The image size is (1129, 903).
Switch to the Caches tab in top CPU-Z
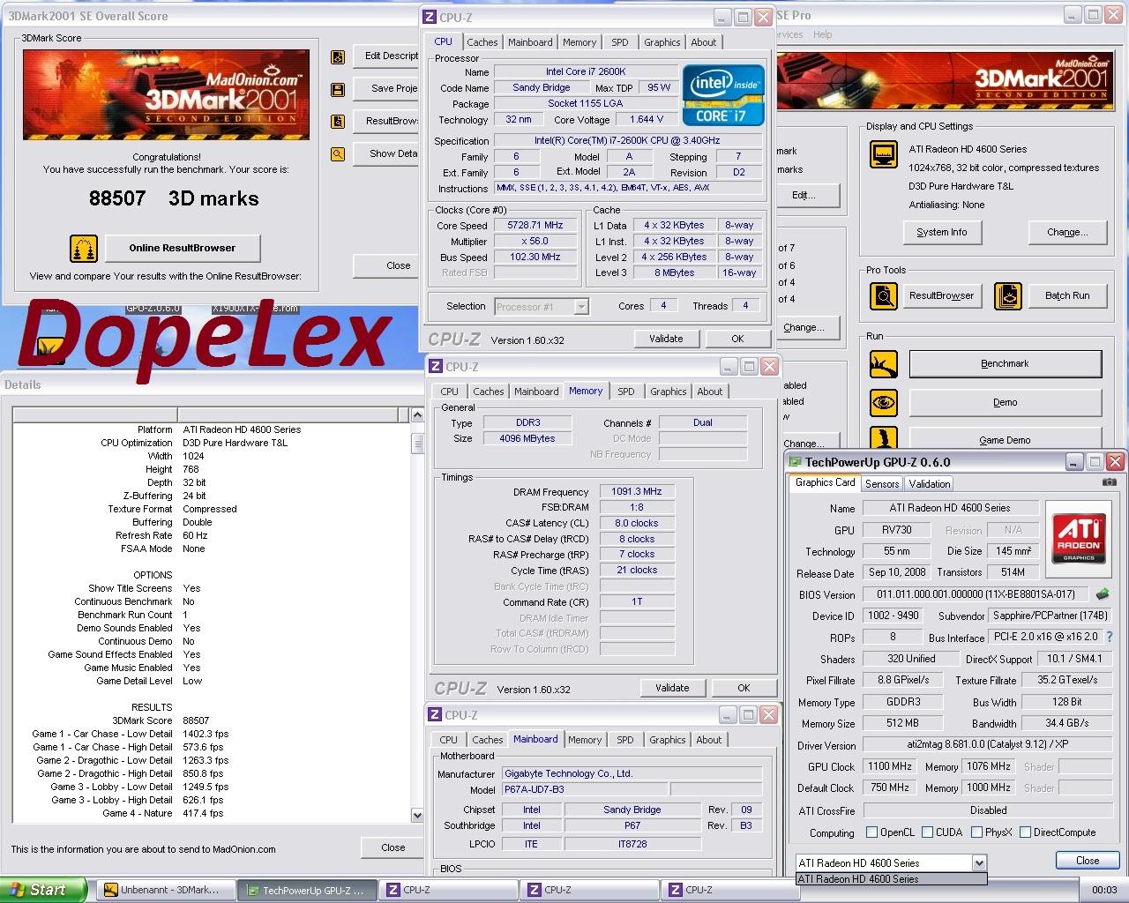[482, 42]
